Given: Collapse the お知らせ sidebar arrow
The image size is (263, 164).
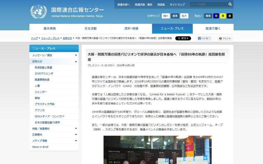Looking at the screenshot, I should tap(76, 61).
